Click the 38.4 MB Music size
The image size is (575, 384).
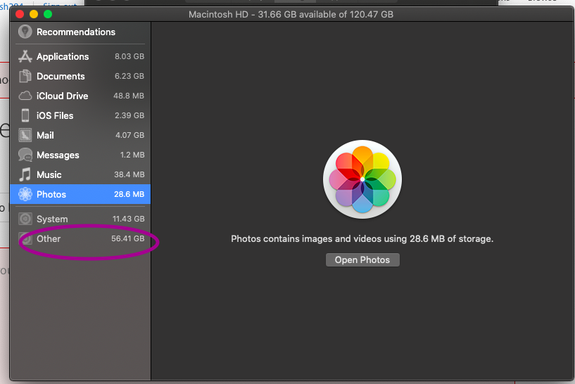pyautogui.click(x=129, y=175)
